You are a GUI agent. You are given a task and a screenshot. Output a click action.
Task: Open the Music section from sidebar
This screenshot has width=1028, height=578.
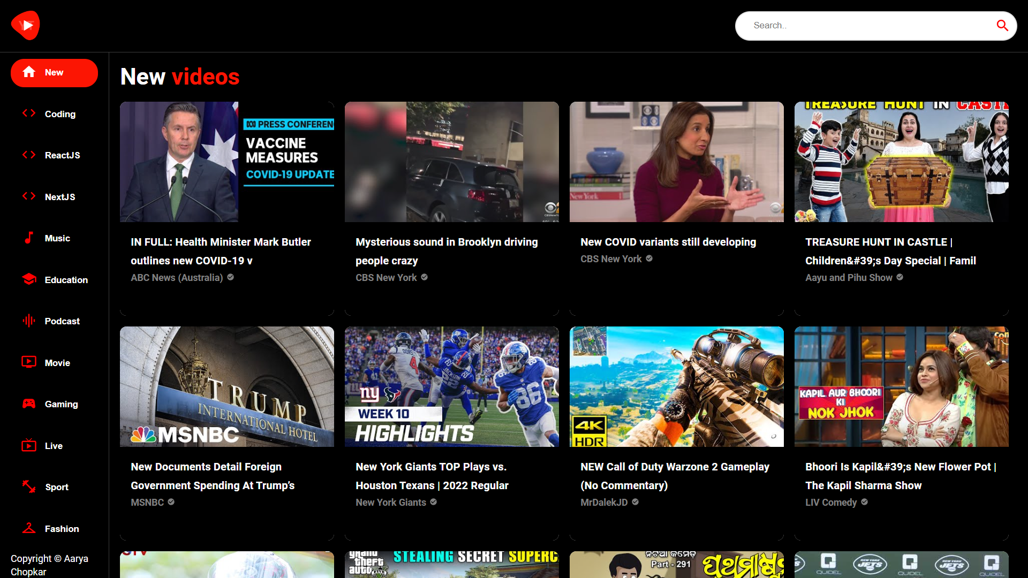(x=28, y=238)
